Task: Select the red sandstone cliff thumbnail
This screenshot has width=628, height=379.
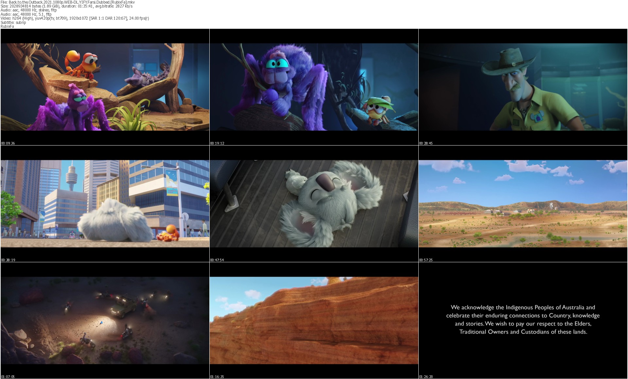Action: 314,320
